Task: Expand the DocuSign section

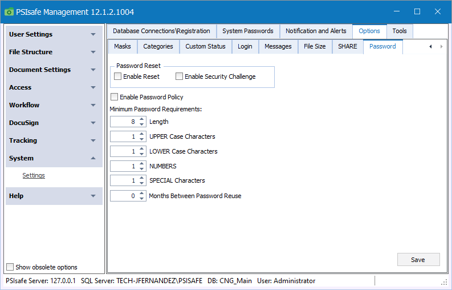Action: 54,123
